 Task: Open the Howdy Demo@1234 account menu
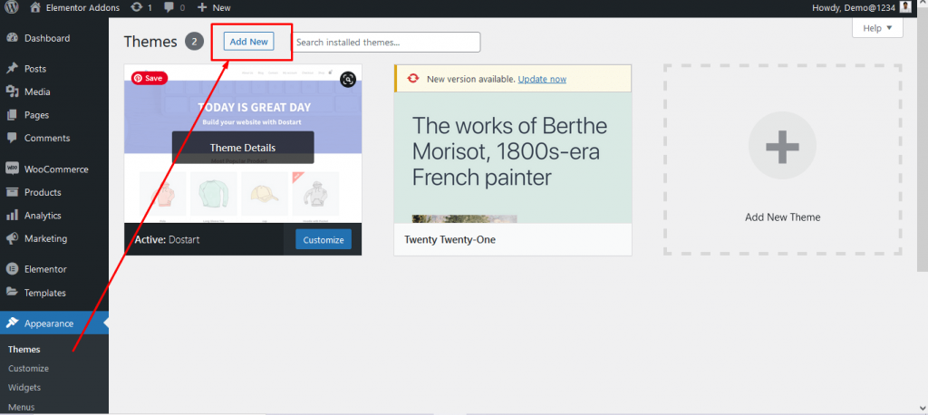click(x=863, y=7)
